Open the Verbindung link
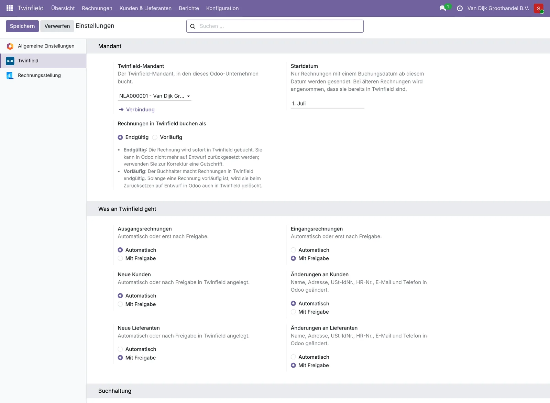The width and height of the screenshot is (550, 403). (x=140, y=110)
